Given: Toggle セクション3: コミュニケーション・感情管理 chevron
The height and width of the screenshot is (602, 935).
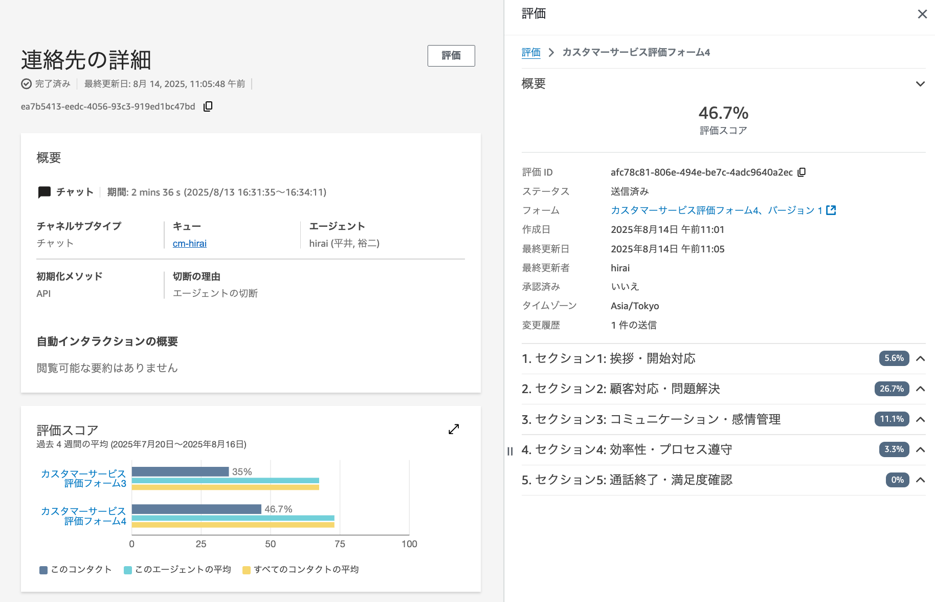Looking at the screenshot, I should point(920,419).
